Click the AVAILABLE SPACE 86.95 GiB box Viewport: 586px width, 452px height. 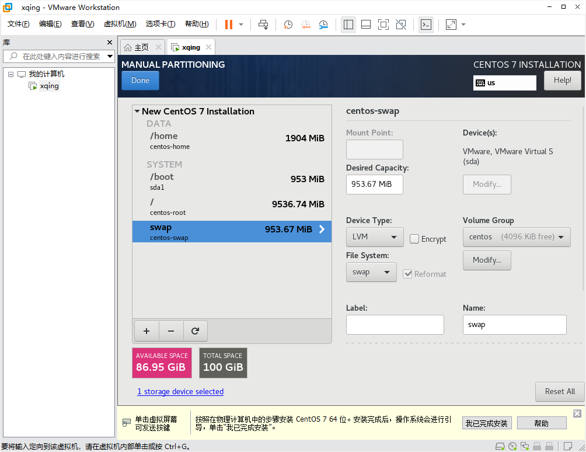(162, 363)
